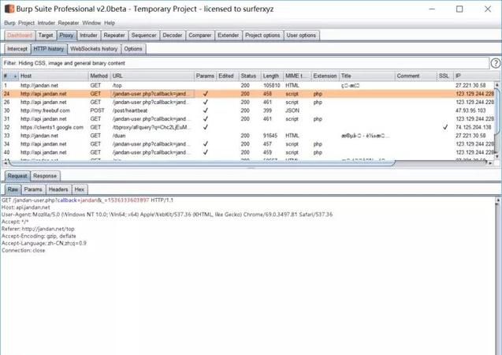Open the Sequencer tab
The height and width of the screenshot is (355, 502).
(143, 35)
